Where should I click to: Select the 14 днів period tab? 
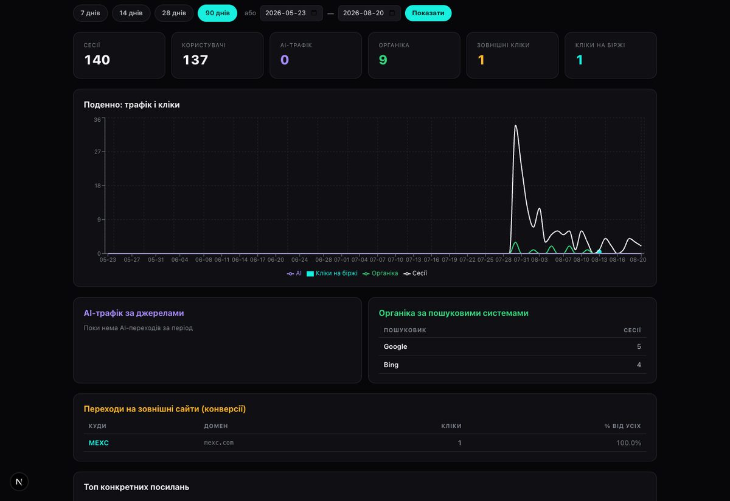pos(131,13)
